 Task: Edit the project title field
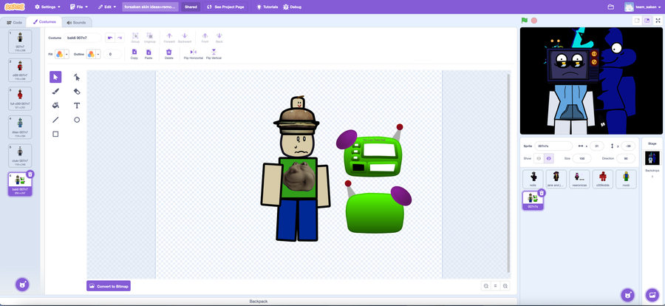pyautogui.click(x=150, y=7)
